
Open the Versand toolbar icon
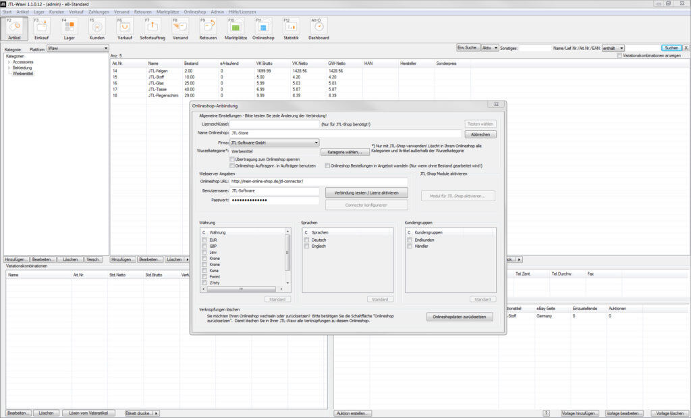180,29
